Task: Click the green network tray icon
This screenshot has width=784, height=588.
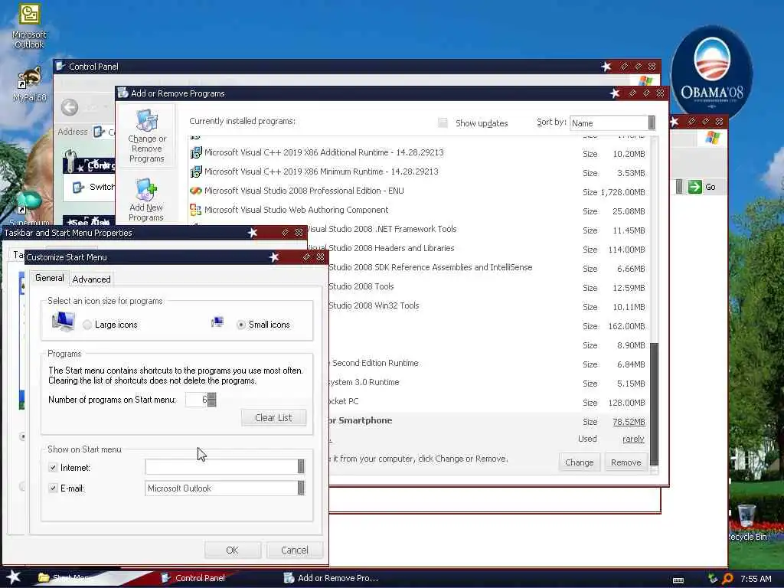Action: (x=713, y=579)
